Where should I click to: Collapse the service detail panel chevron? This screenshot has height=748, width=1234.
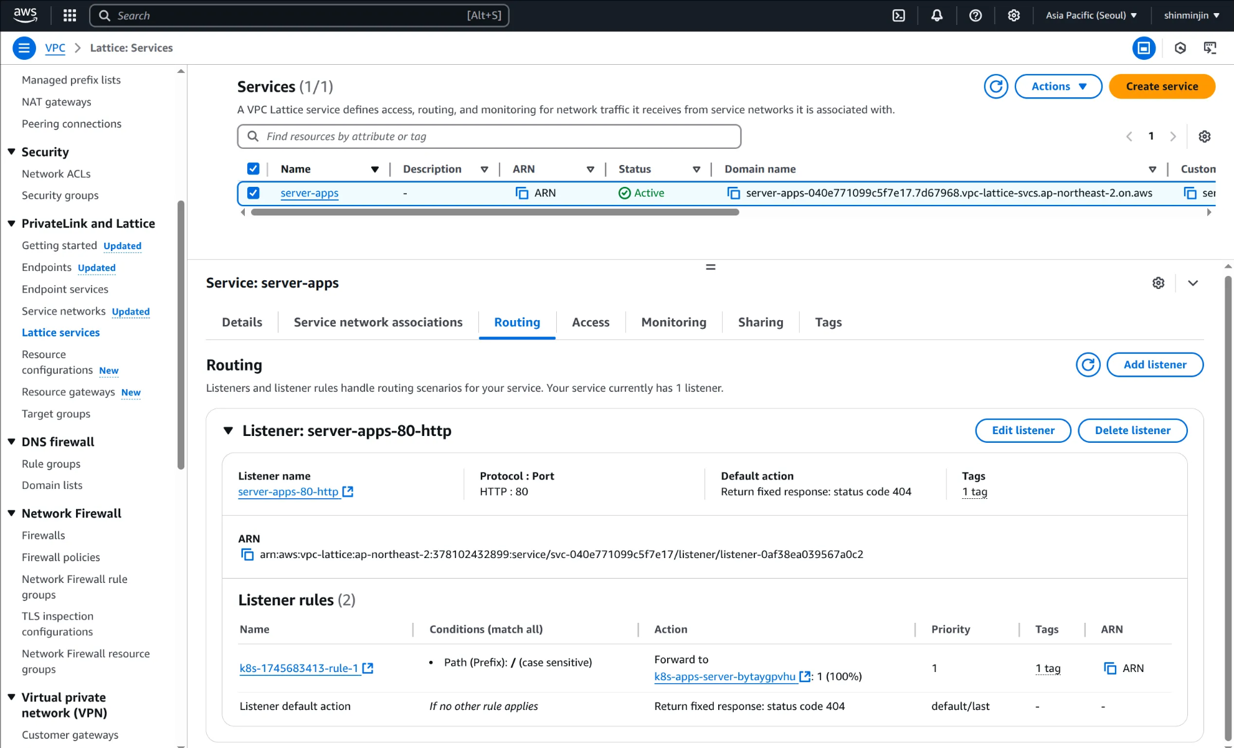pyautogui.click(x=1193, y=283)
